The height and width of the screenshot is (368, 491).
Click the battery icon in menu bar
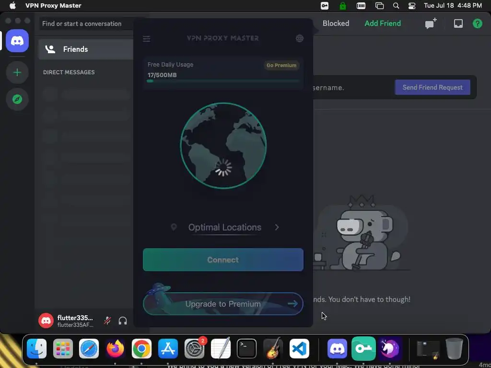[361, 6]
